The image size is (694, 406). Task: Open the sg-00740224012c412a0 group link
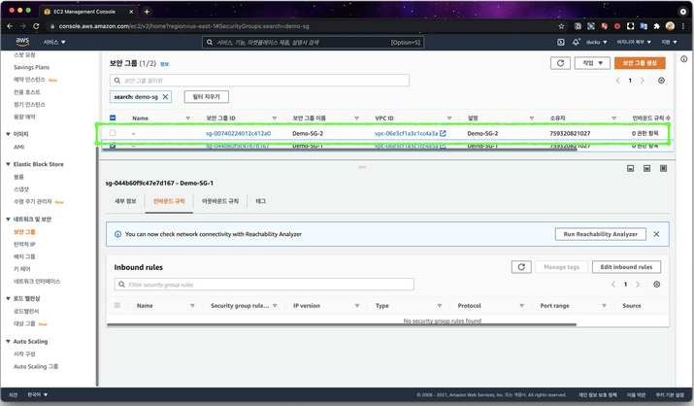point(238,133)
